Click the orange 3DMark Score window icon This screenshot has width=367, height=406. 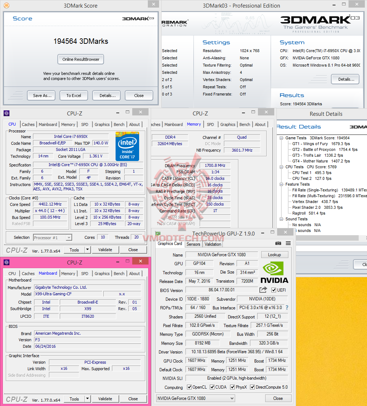tap(7, 5)
